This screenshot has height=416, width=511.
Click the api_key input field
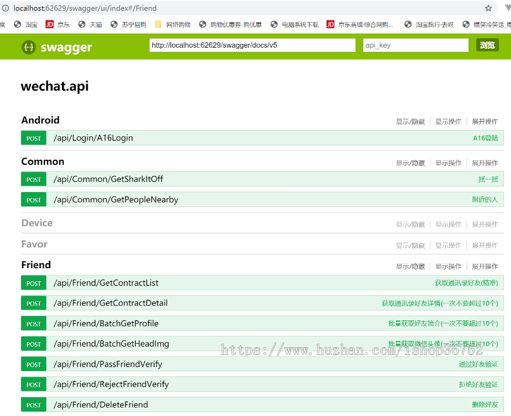coord(415,45)
